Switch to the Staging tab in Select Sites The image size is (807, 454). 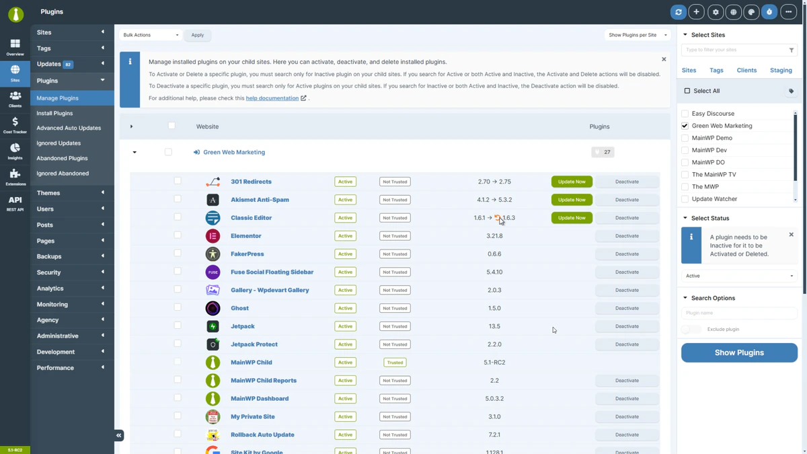(x=781, y=70)
